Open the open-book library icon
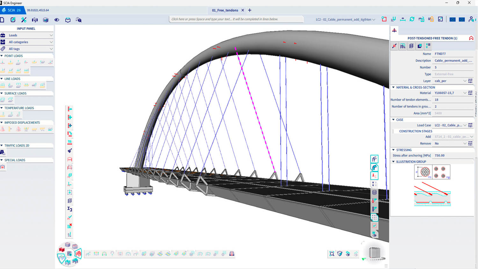478x269 pixels. point(68,20)
